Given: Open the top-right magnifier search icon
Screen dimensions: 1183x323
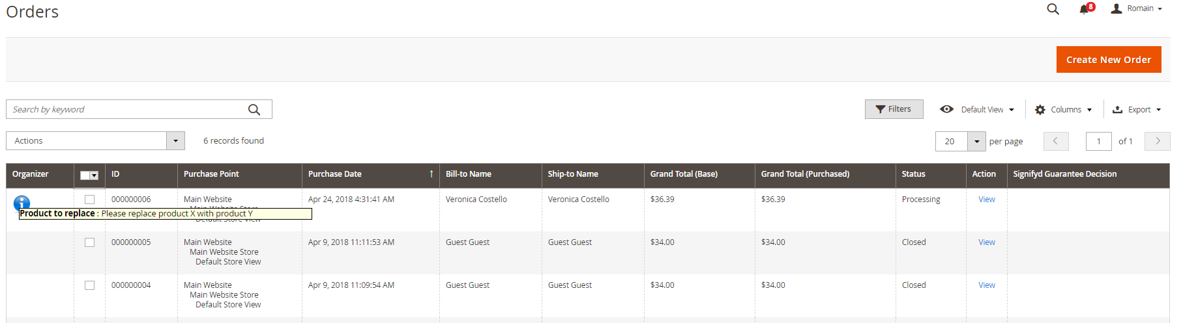Looking at the screenshot, I should pos(1053,9).
